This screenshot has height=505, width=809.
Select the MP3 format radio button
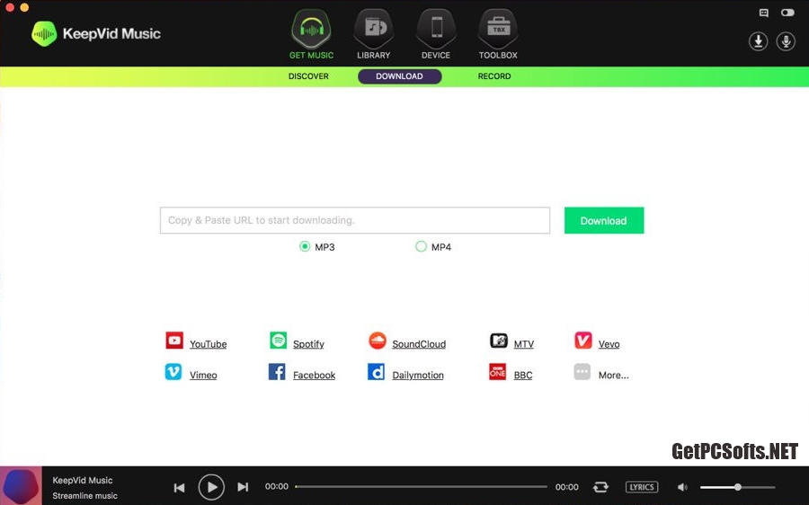point(305,246)
